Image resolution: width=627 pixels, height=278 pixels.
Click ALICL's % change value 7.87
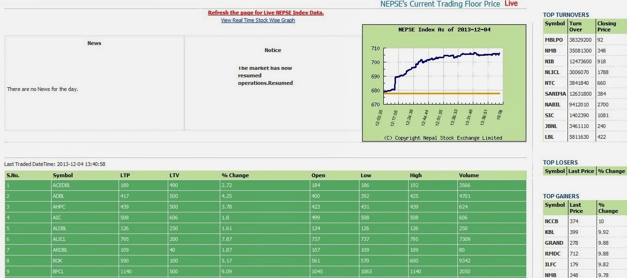tap(227, 239)
